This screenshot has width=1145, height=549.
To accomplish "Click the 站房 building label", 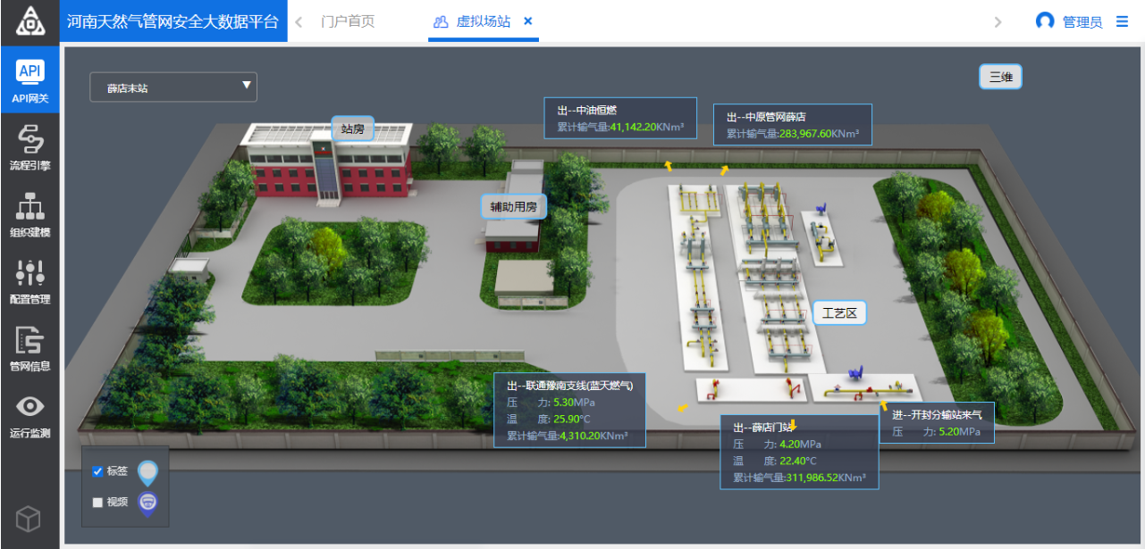I will (353, 129).
